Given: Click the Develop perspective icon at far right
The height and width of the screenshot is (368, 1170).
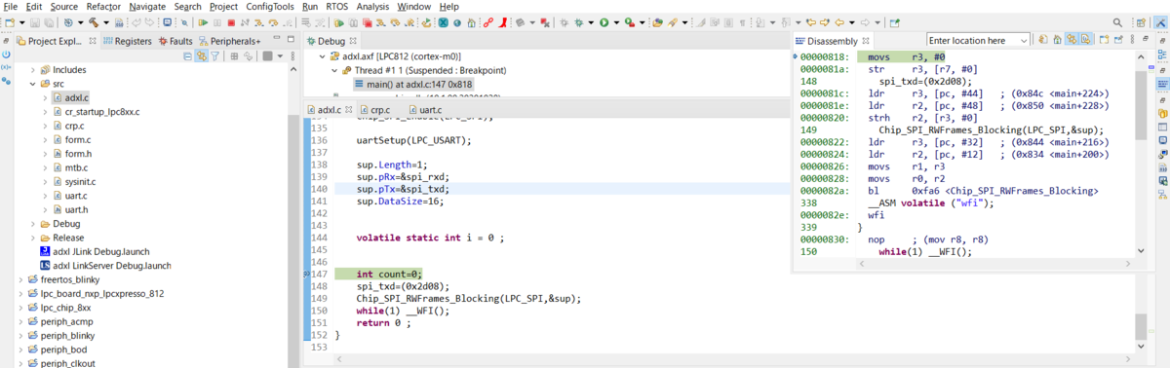Looking at the screenshot, I should [1160, 21].
